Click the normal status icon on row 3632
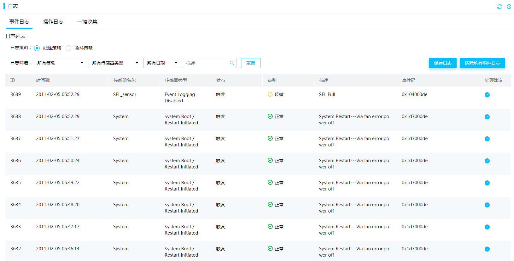 [x=270, y=248]
